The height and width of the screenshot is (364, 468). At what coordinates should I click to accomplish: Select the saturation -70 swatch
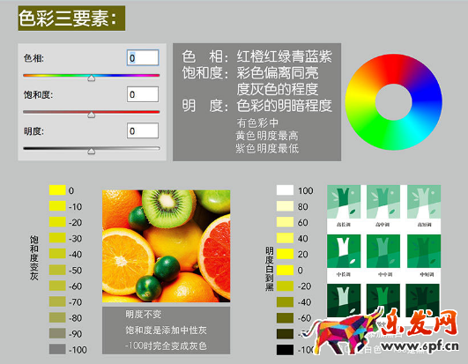pyautogui.click(x=57, y=301)
